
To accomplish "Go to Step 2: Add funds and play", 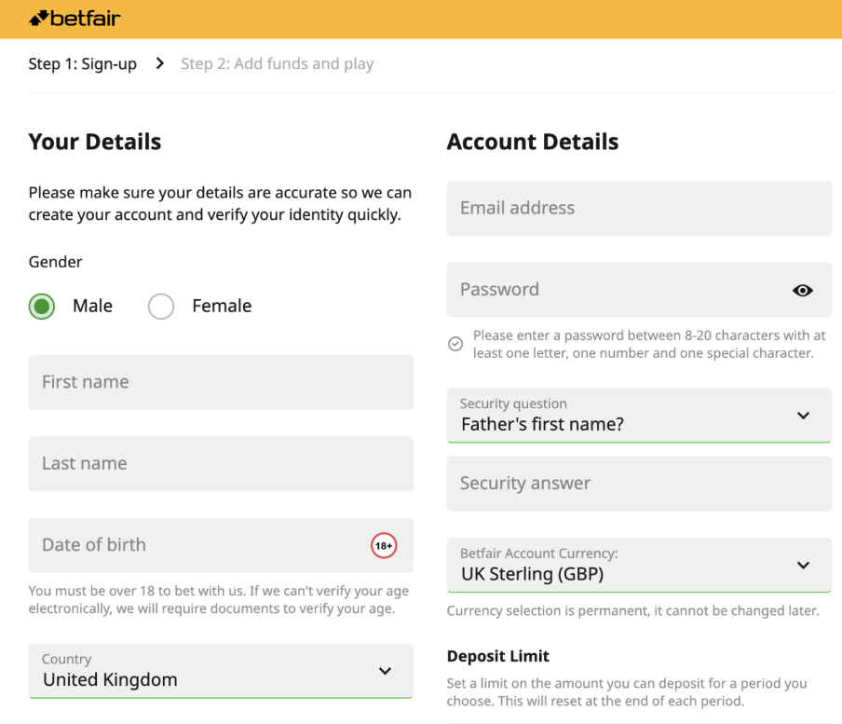I will [277, 64].
